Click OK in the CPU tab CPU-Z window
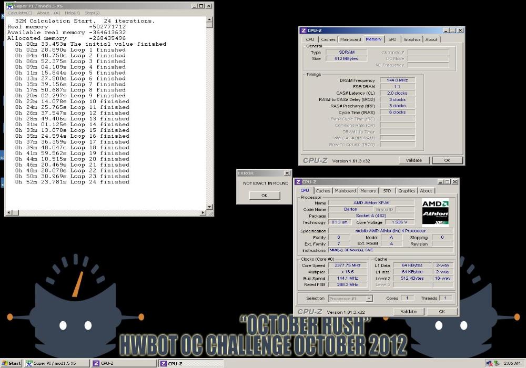This screenshot has width=526, height=368. tap(442, 311)
